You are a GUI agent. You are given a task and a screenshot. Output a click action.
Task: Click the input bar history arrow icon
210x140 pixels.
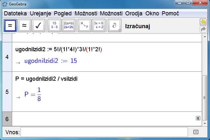196,132
